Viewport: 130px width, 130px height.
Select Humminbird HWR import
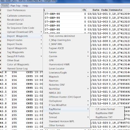coord(59,65)
